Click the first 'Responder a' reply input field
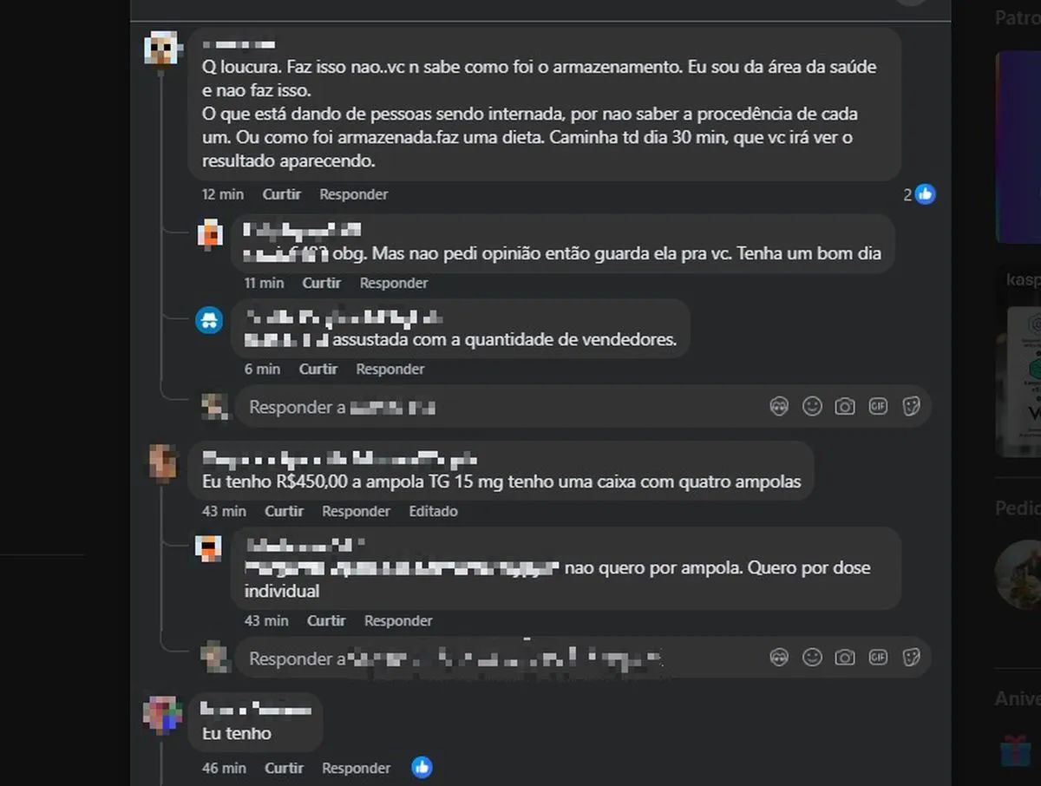Image resolution: width=1041 pixels, height=786 pixels. (x=503, y=407)
